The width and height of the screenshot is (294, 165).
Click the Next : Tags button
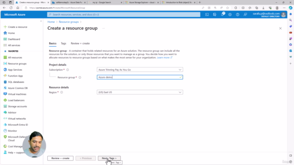tap(109, 158)
